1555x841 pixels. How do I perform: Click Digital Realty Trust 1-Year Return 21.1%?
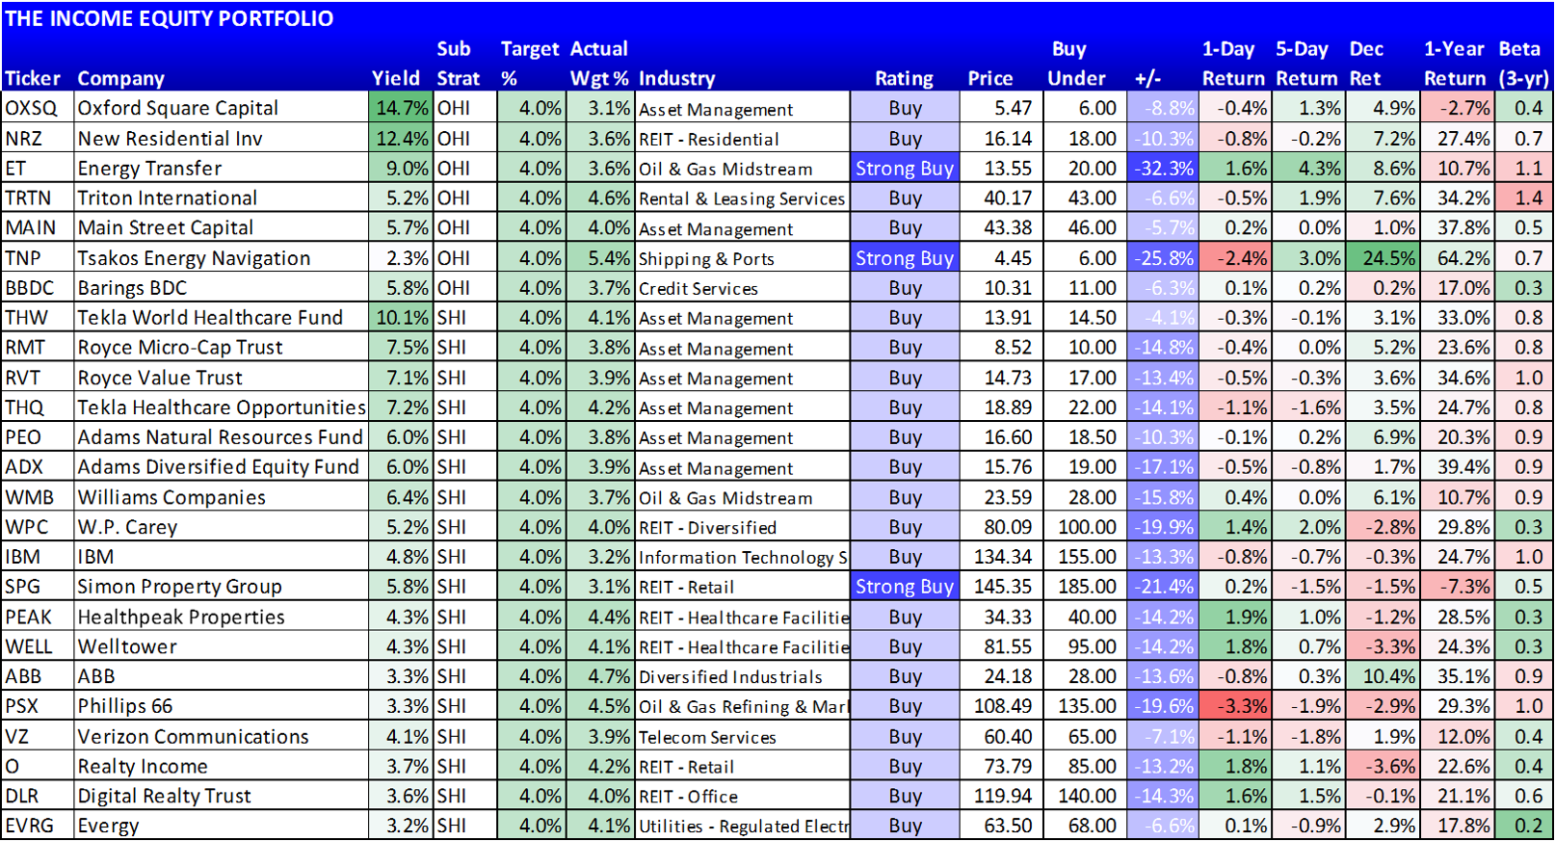click(x=1456, y=797)
